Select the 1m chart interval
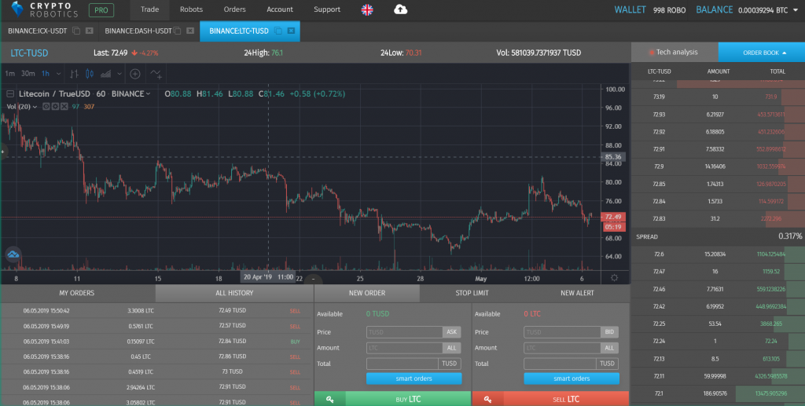This screenshot has width=805, height=406. [x=9, y=74]
